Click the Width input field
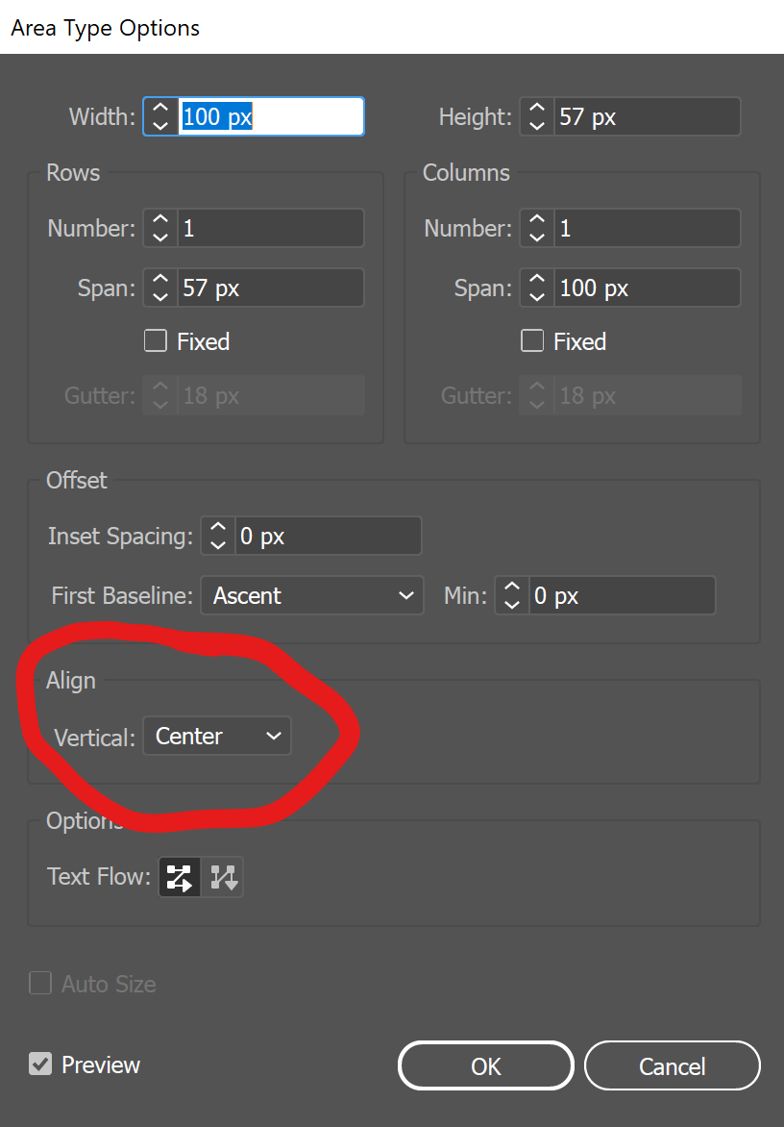The width and height of the screenshot is (784, 1127). click(x=270, y=116)
